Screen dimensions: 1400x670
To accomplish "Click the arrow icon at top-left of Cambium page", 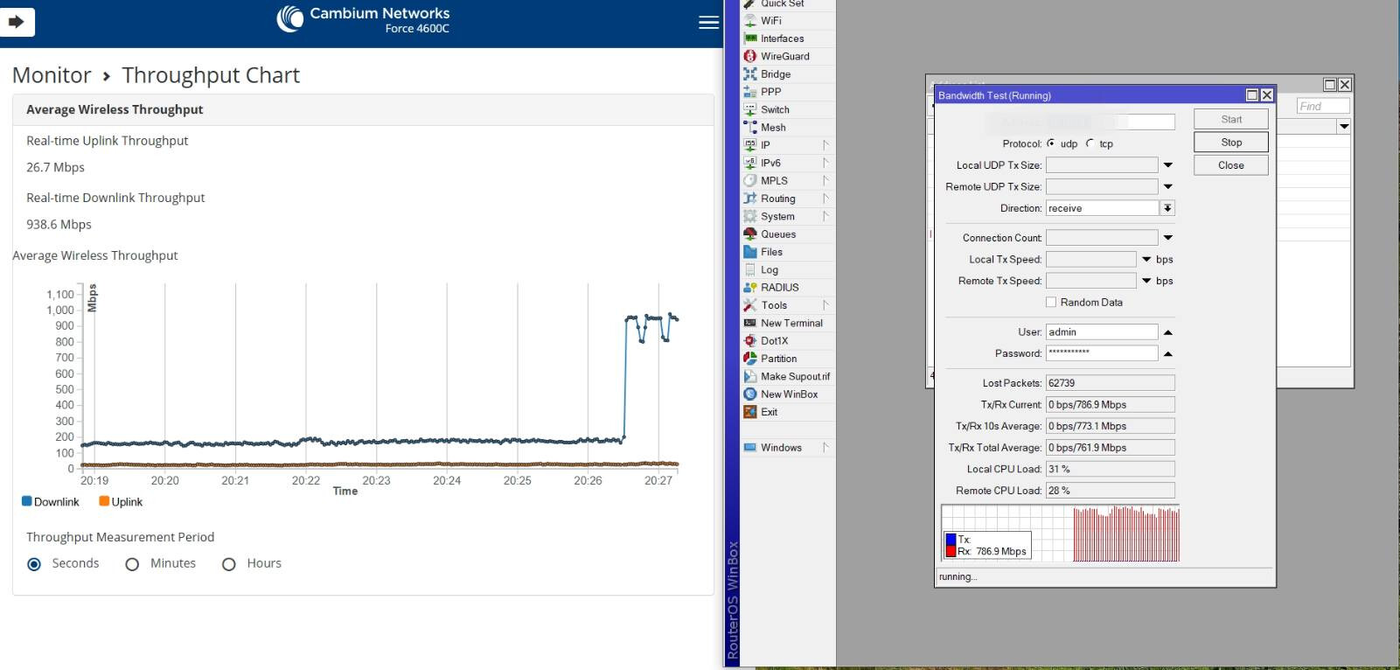I will tap(17, 22).
